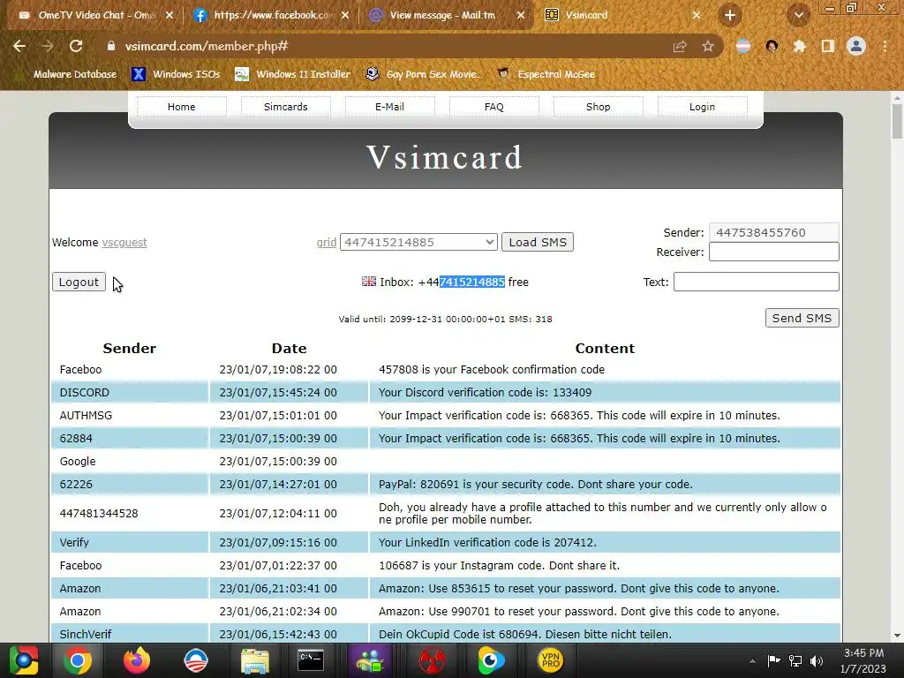Image resolution: width=904 pixels, height=678 pixels.
Task: Open the E-Mail menu item
Action: 389,107
